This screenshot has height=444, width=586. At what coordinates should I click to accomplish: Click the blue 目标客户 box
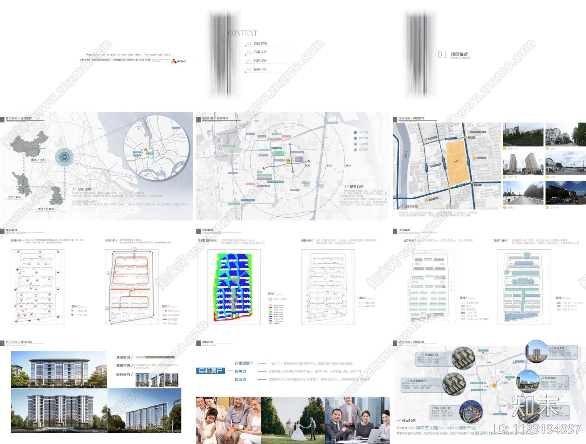[211, 371]
